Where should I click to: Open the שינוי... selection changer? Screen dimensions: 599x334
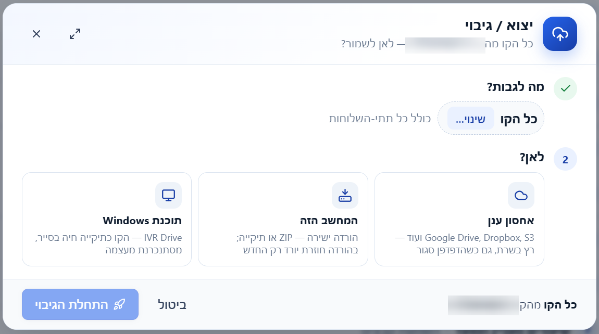tap(471, 118)
